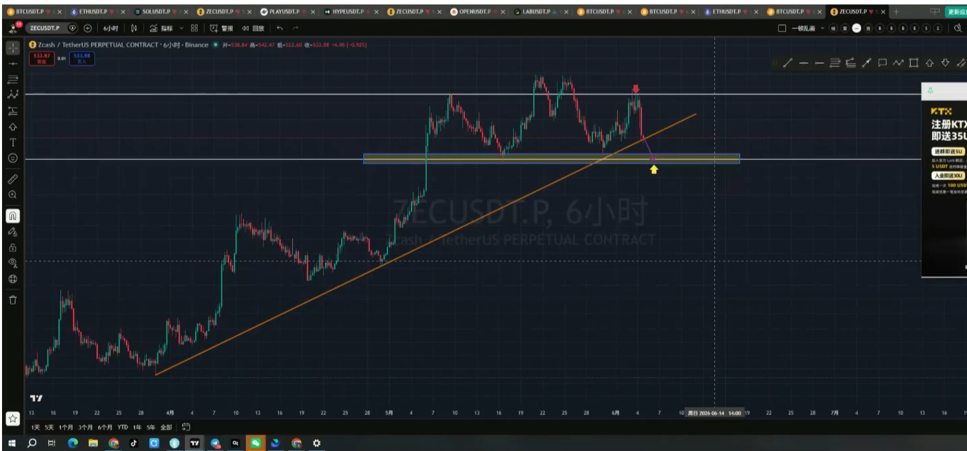This screenshot has width=967, height=451.
Task: Select the zoom-in magnifier tool
Action: point(12,195)
